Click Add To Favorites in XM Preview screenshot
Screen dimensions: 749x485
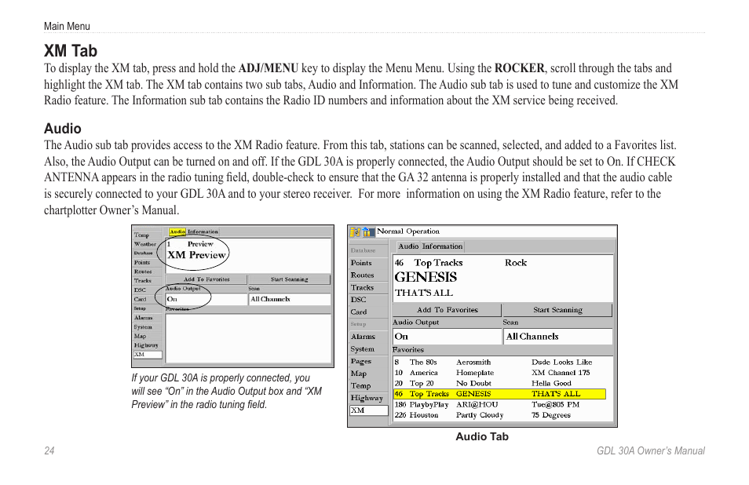pos(206,279)
